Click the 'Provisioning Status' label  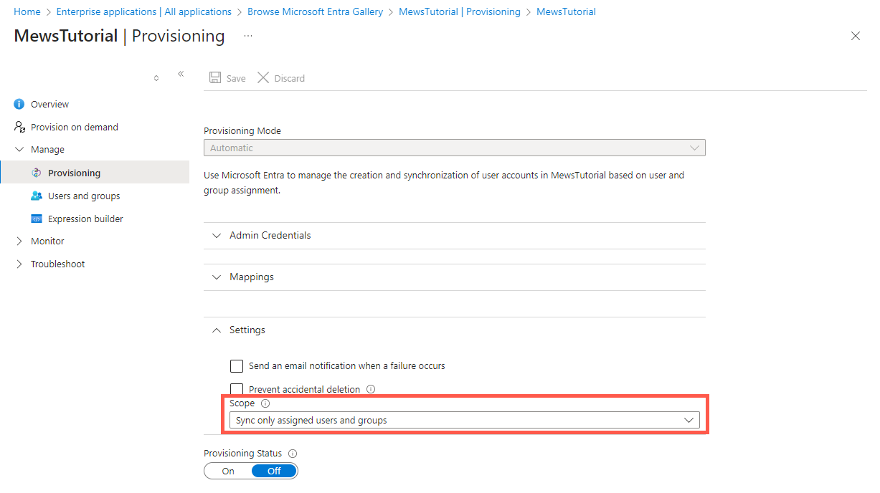click(243, 454)
